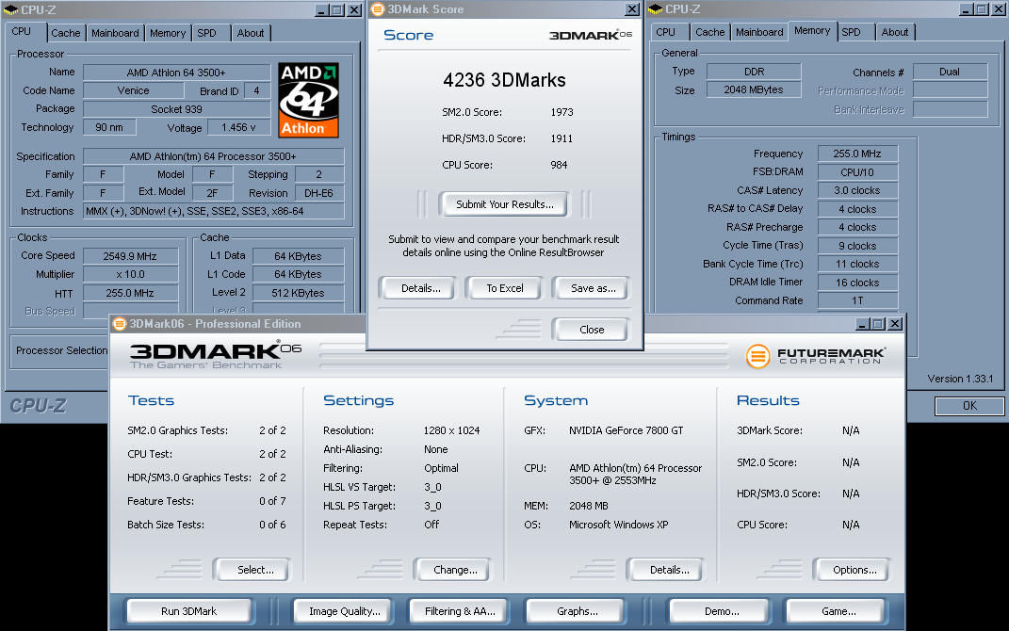Click CAS# Latency value 3.0 clocks

click(x=857, y=190)
